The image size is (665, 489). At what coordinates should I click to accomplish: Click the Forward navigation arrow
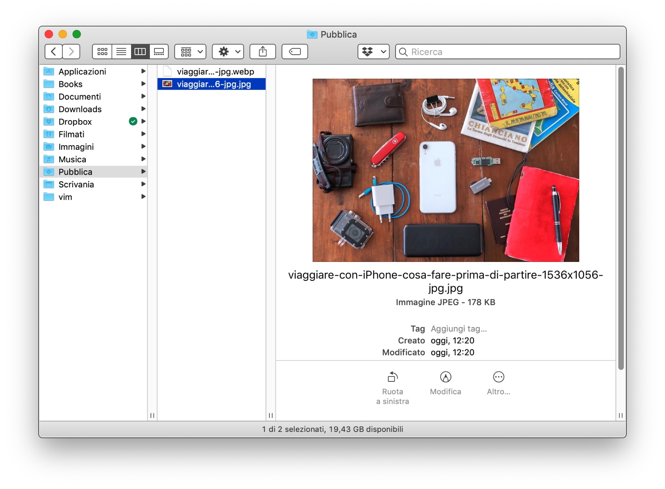click(71, 52)
